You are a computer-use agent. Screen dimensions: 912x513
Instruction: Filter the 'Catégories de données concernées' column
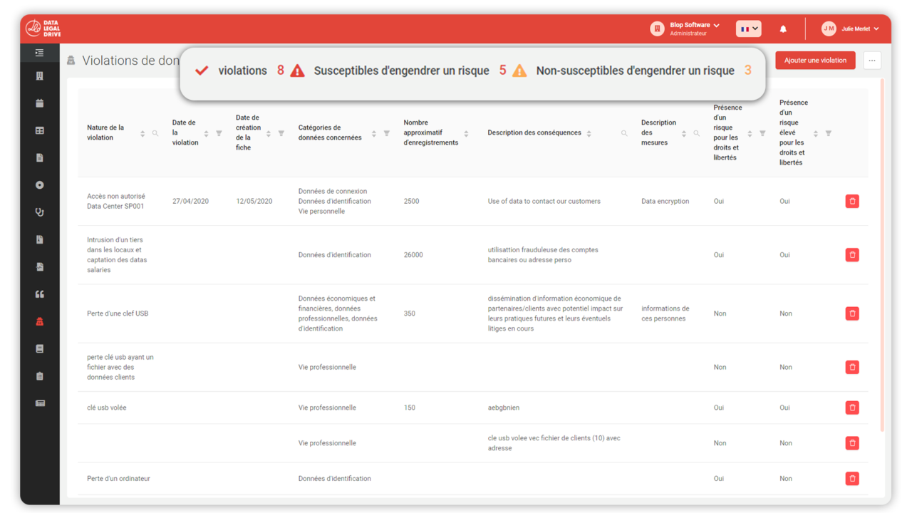(x=387, y=133)
